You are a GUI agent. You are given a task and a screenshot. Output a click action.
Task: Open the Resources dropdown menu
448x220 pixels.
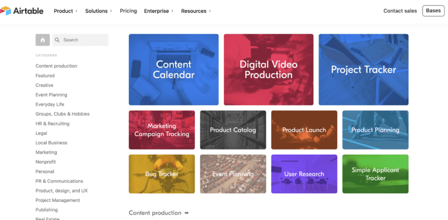pyautogui.click(x=196, y=11)
